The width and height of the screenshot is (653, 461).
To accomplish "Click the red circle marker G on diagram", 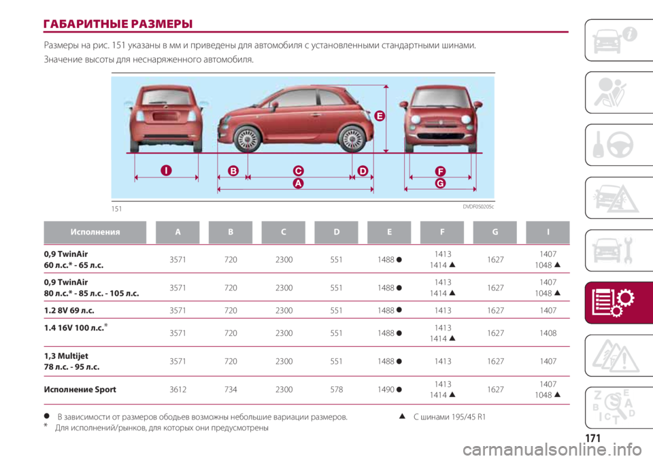I will (440, 183).
